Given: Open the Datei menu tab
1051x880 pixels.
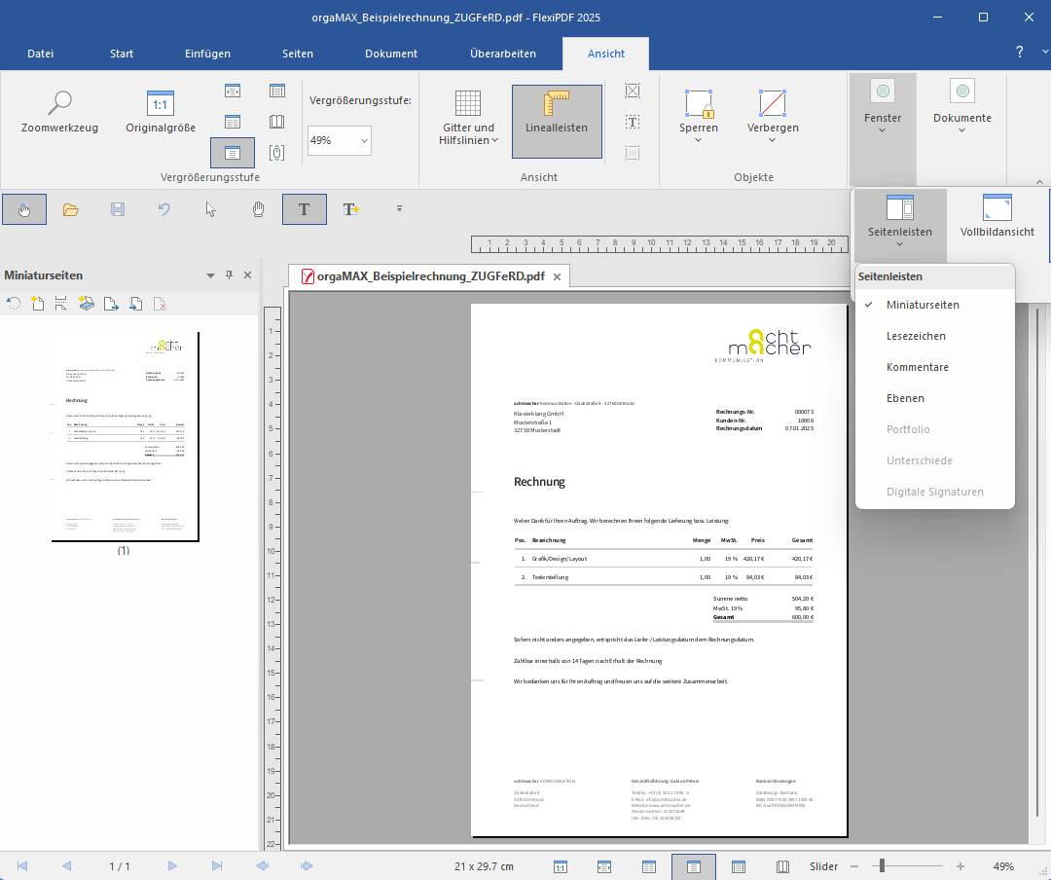Looking at the screenshot, I should point(40,54).
